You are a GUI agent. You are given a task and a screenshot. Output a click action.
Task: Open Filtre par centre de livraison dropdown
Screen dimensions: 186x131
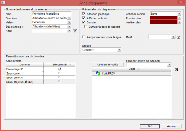(x=169, y=65)
